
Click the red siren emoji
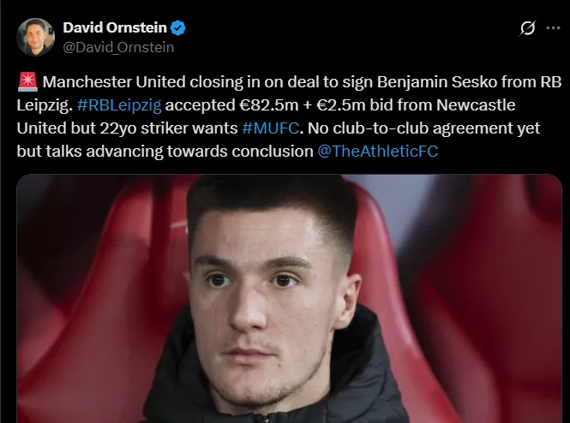(x=27, y=83)
